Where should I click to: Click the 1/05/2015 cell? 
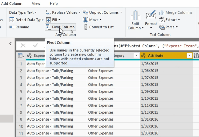[x=166, y=64]
